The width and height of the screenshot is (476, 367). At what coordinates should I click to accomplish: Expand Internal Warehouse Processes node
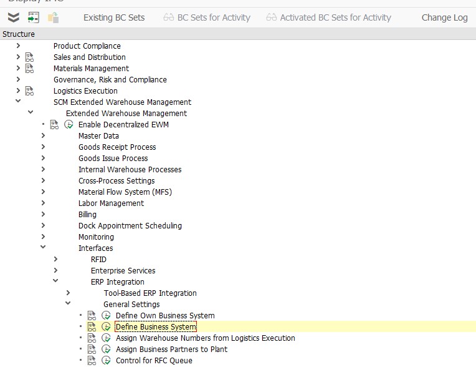43,169
